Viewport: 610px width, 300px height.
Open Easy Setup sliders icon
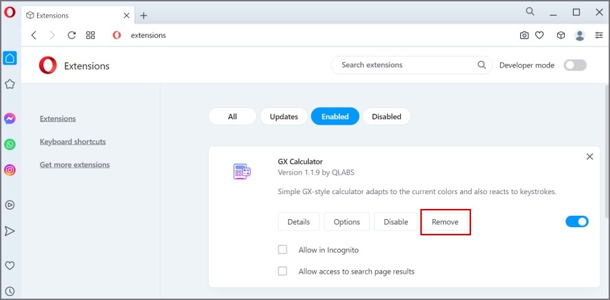click(x=599, y=35)
